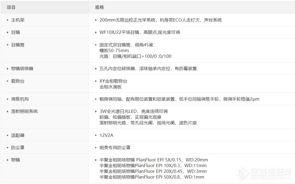Click the bullet icon beside 12V2A spec
295x184 pixels.
coord(95,135)
